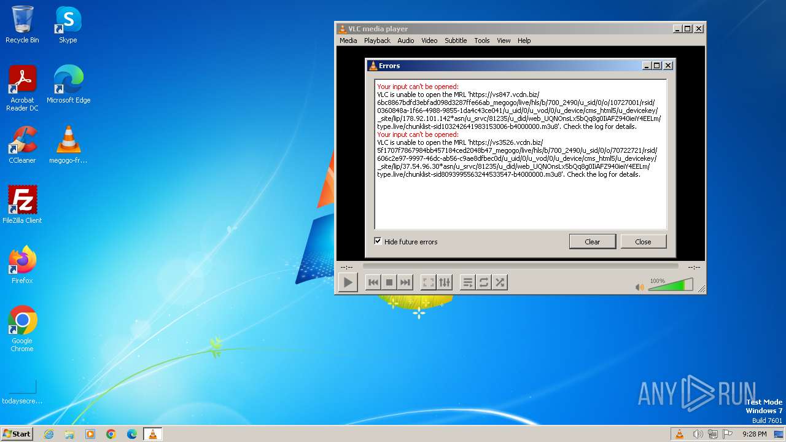
Task: Minimize the Errors dialog
Action: click(647, 66)
